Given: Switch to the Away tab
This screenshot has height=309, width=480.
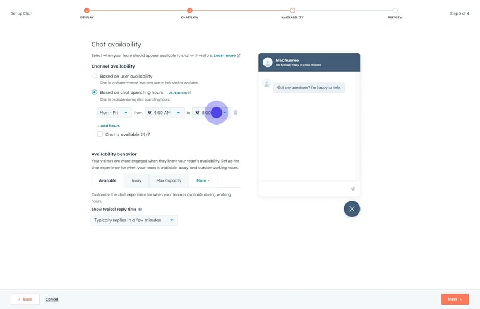Looking at the screenshot, I should point(136,180).
